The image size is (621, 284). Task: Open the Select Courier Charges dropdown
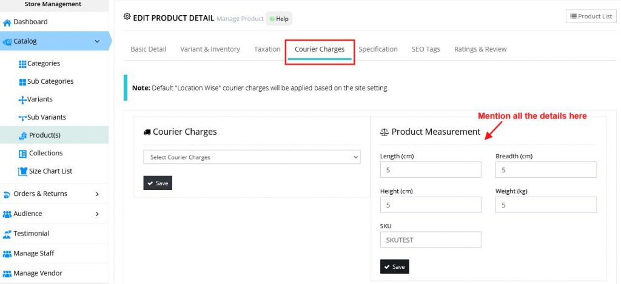[252, 157]
